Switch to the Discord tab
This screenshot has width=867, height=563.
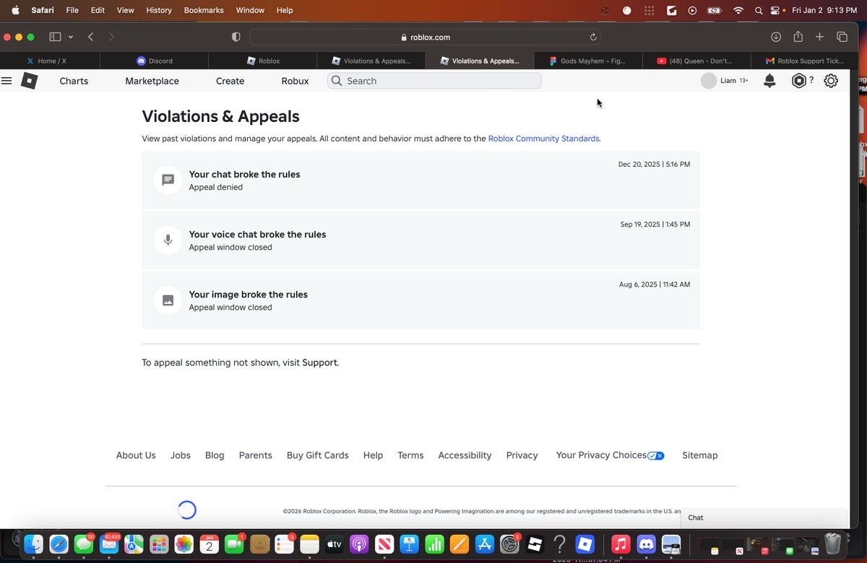[x=155, y=61]
